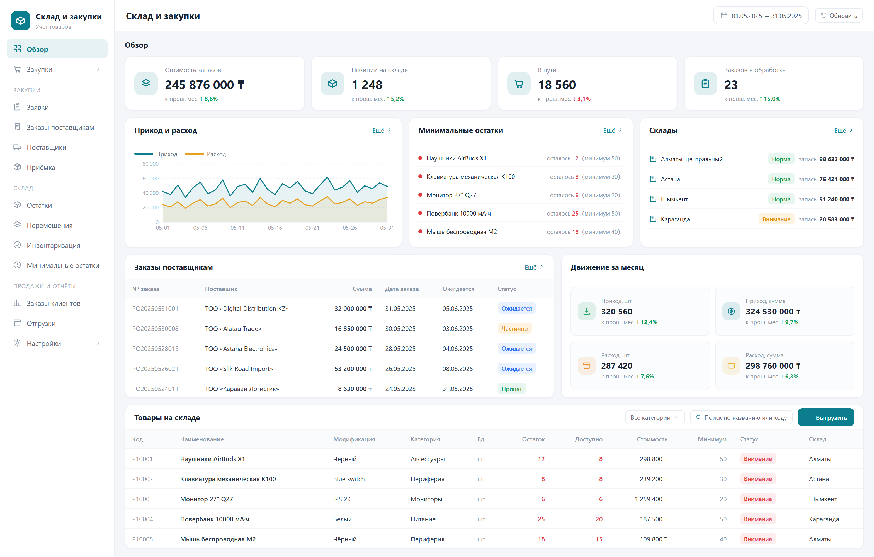
Task: Click the Обновить refresh button
Action: point(839,16)
